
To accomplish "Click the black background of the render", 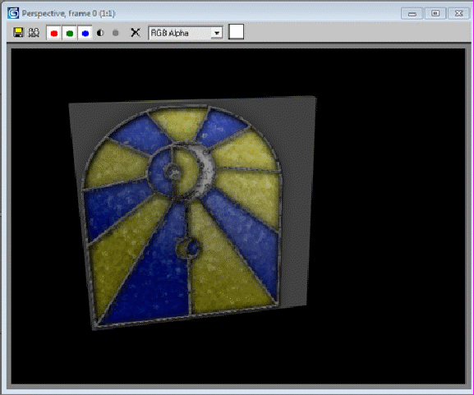I will tap(390, 212).
